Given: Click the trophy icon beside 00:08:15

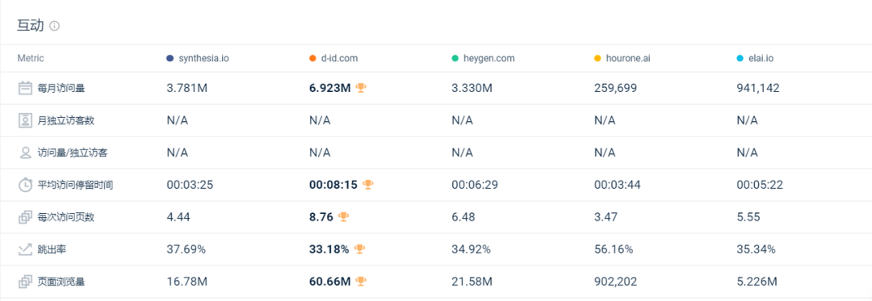Looking at the screenshot, I should pyautogui.click(x=367, y=184).
